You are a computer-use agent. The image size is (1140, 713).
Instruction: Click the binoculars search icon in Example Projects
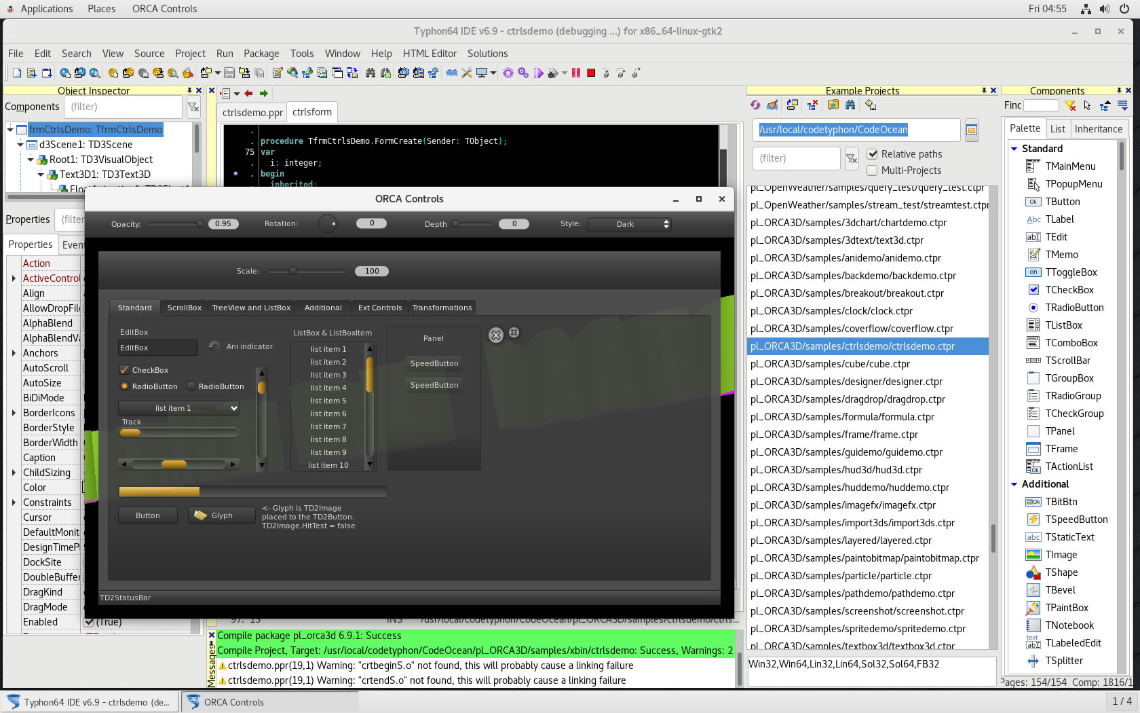pyautogui.click(x=850, y=105)
